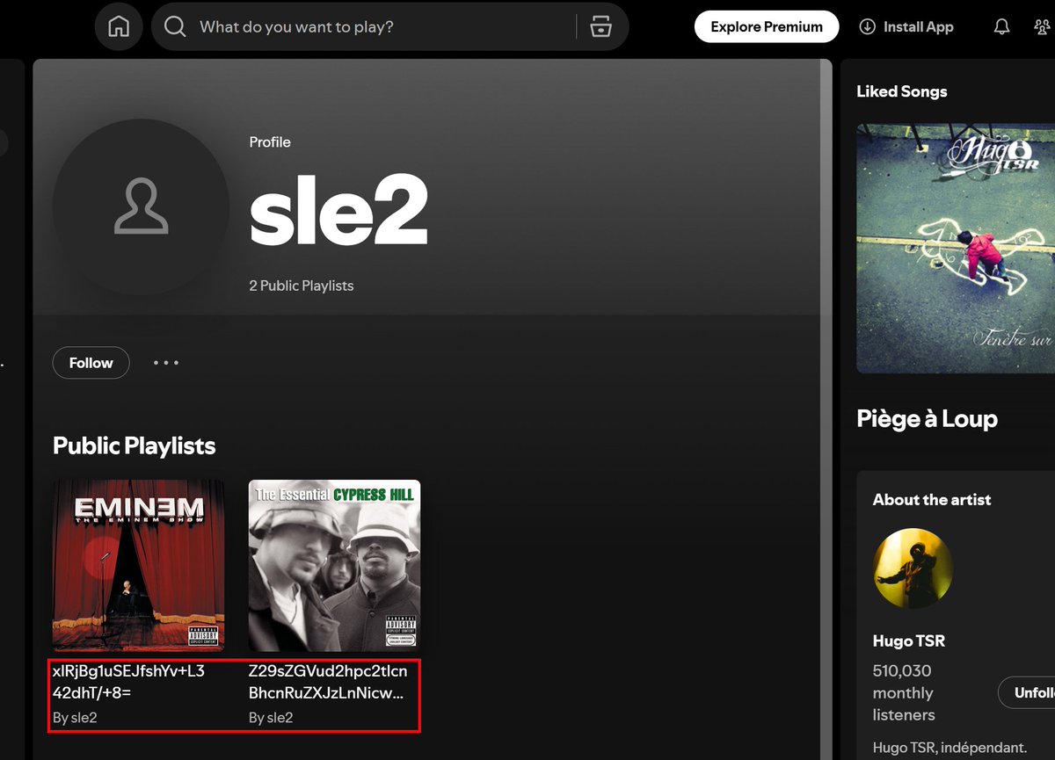Click 'By sle2' under Cypress Hill playlist
The width and height of the screenshot is (1055, 760).
click(271, 718)
